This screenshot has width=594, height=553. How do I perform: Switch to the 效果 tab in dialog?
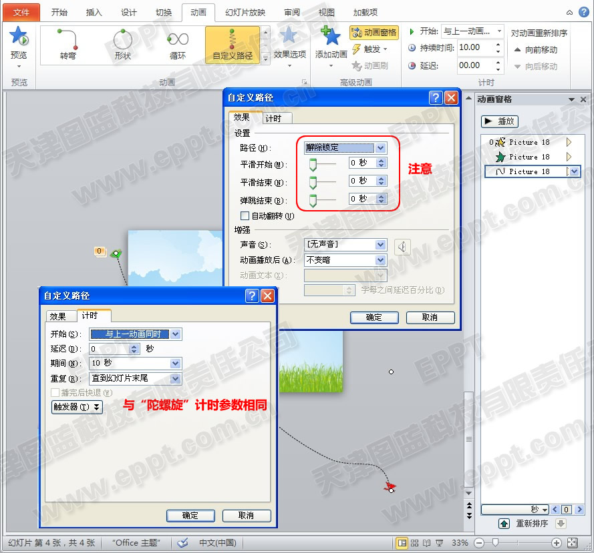[61, 316]
